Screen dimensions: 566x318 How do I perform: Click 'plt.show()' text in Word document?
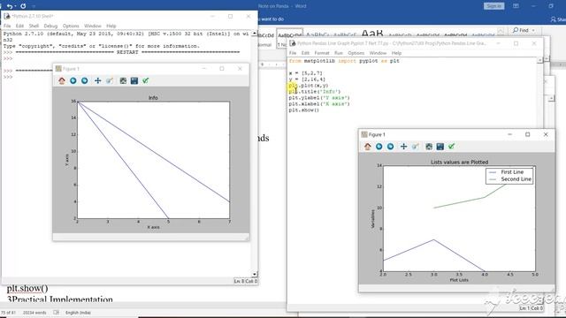27,289
